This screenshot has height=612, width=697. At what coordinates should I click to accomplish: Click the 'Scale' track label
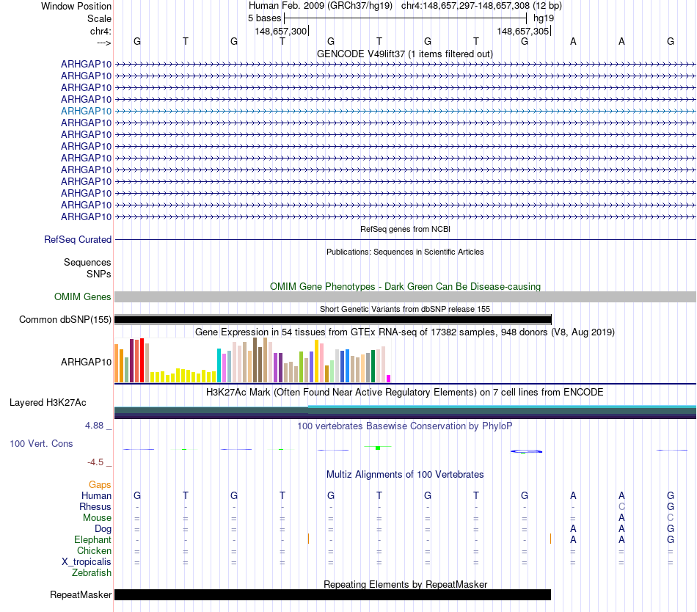click(99, 18)
